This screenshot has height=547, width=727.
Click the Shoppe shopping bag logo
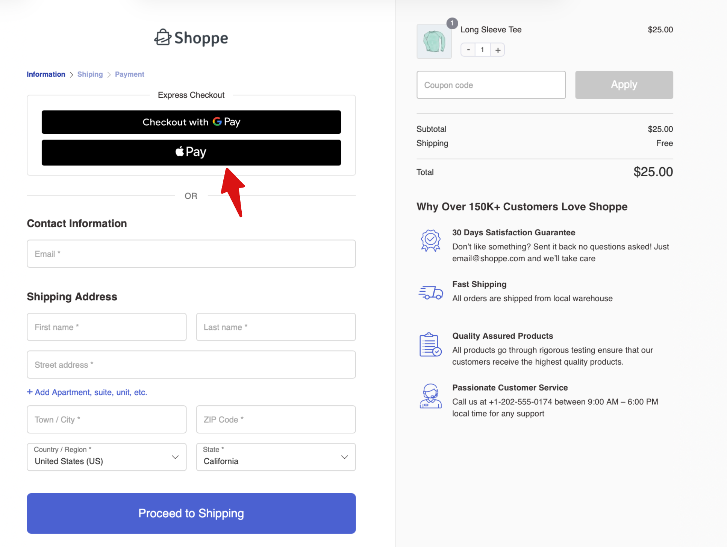click(x=191, y=38)
